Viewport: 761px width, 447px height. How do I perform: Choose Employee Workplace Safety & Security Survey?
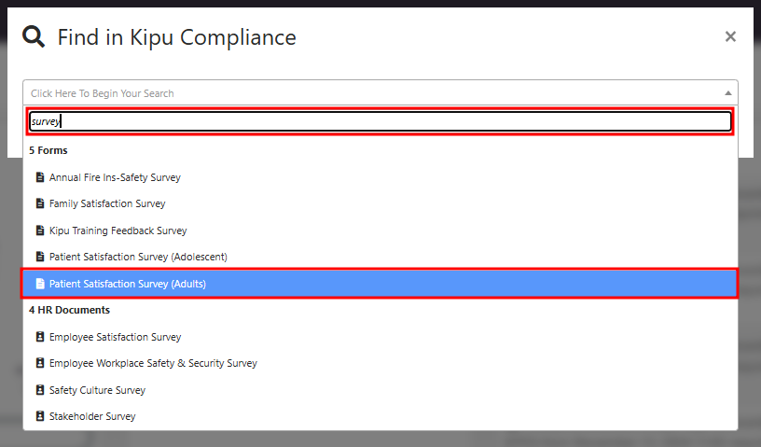click(x=153, y=363)
